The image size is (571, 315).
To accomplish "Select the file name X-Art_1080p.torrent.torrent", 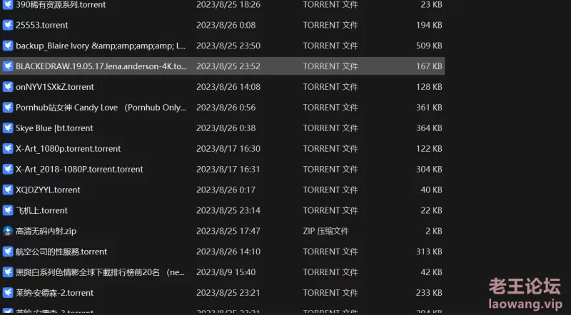I will pos(68,149).
